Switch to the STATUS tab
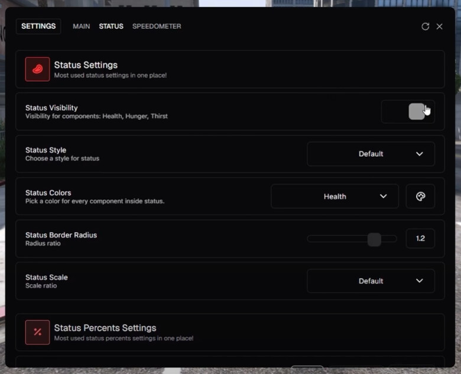The image size is (461, 374). [111, 26]
